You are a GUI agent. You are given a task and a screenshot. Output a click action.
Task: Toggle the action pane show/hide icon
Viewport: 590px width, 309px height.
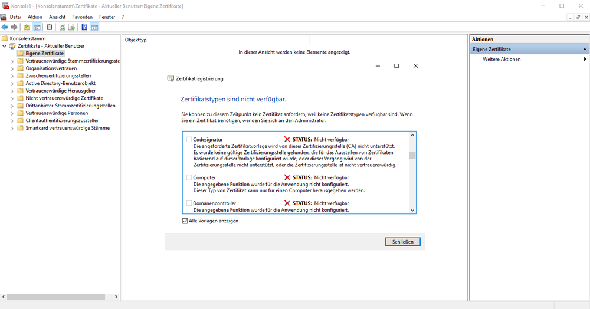coord(94,27)
